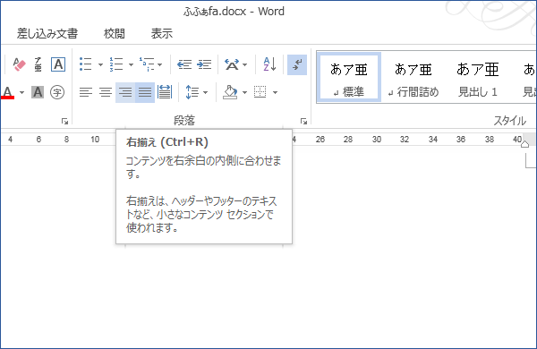537x349 pixels.
Task: Open the borders dropdown arrow
Action: pos(275,92)
